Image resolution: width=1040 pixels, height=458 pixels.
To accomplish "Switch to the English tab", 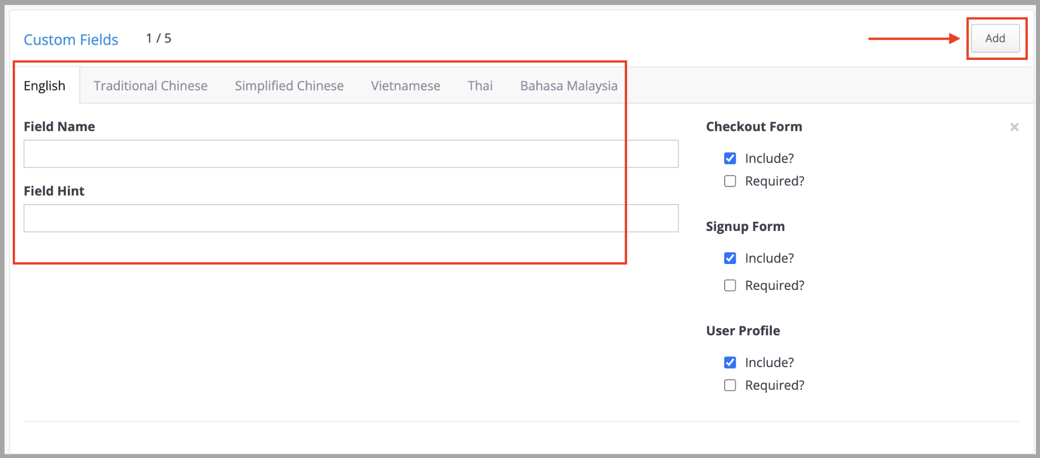I will pyautogui.click(x=45, y=85).
